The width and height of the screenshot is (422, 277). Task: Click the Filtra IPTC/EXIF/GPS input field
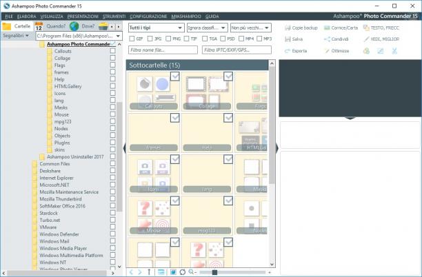point(237,50)
